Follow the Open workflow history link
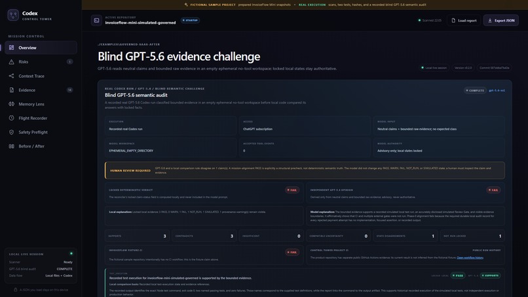The image size is (528, 297). pyautogui.click(x=470, y=258)
